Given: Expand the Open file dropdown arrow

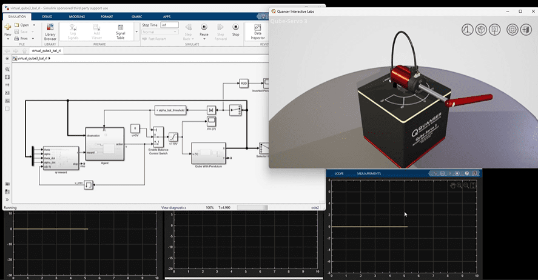Looking at the screenshot, I should 33,25.
